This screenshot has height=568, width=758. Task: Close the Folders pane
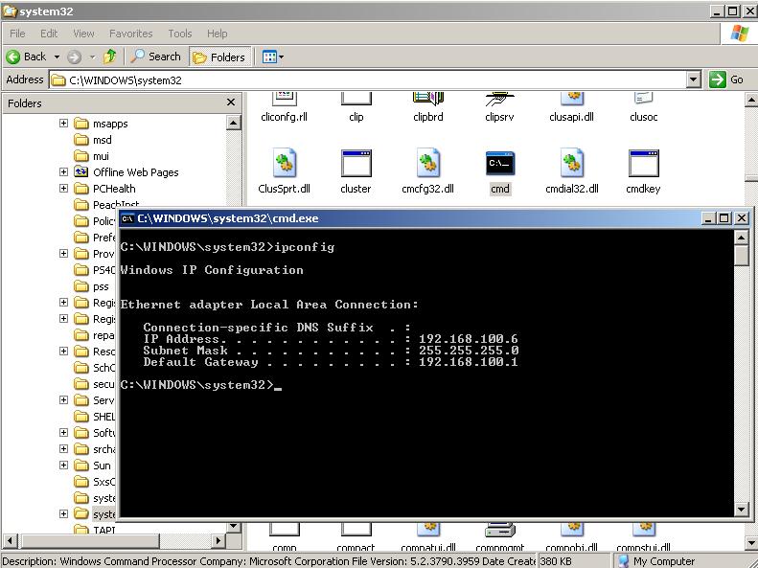(231, 102)
